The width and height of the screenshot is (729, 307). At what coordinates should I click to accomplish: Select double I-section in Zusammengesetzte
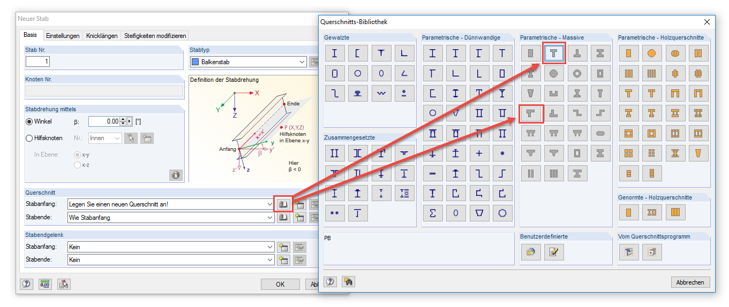335,153
